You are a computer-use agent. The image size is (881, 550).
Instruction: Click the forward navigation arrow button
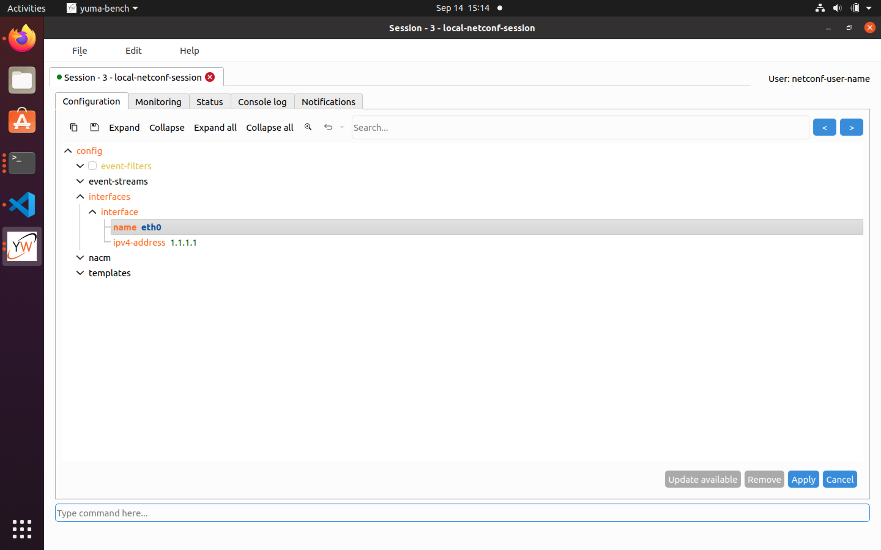point(852,127)
